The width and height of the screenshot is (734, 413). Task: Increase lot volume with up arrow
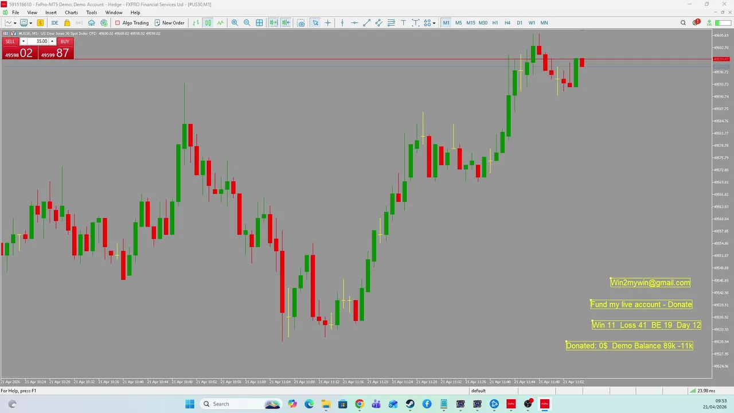[x=52, y=41]
